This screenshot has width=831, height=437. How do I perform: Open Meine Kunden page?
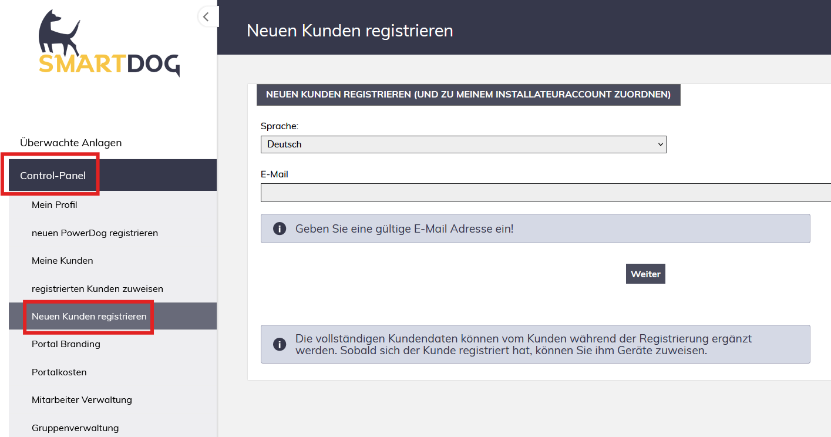click(62, 261)
